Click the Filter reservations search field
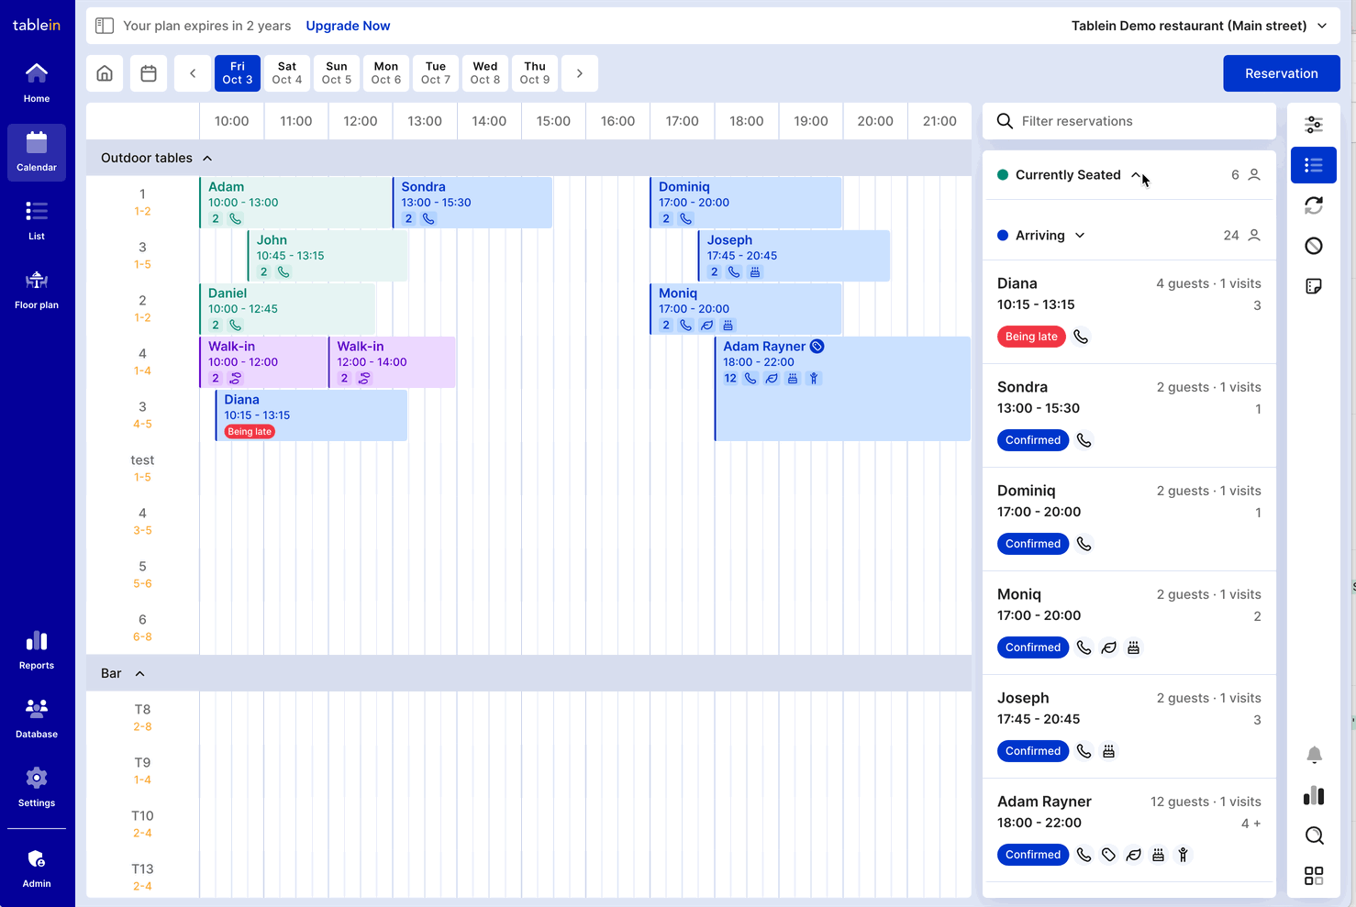 tap(1138, 121)
